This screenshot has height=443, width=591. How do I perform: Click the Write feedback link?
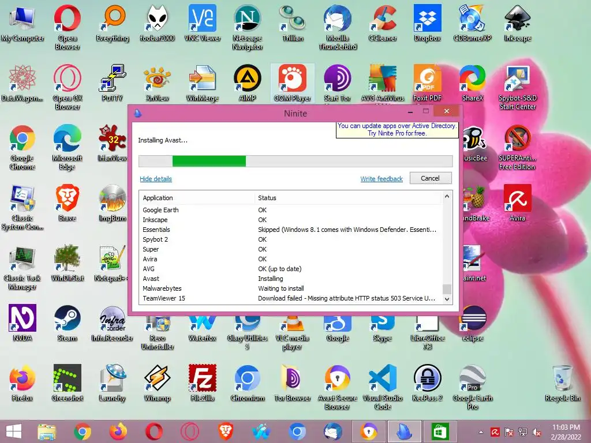(x=381, y=179)
